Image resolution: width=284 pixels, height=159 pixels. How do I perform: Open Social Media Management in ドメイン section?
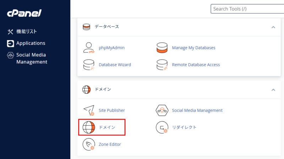point(197,110)
